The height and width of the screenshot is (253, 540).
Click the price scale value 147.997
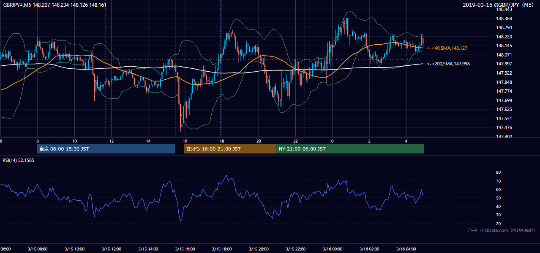coord(505,64)
